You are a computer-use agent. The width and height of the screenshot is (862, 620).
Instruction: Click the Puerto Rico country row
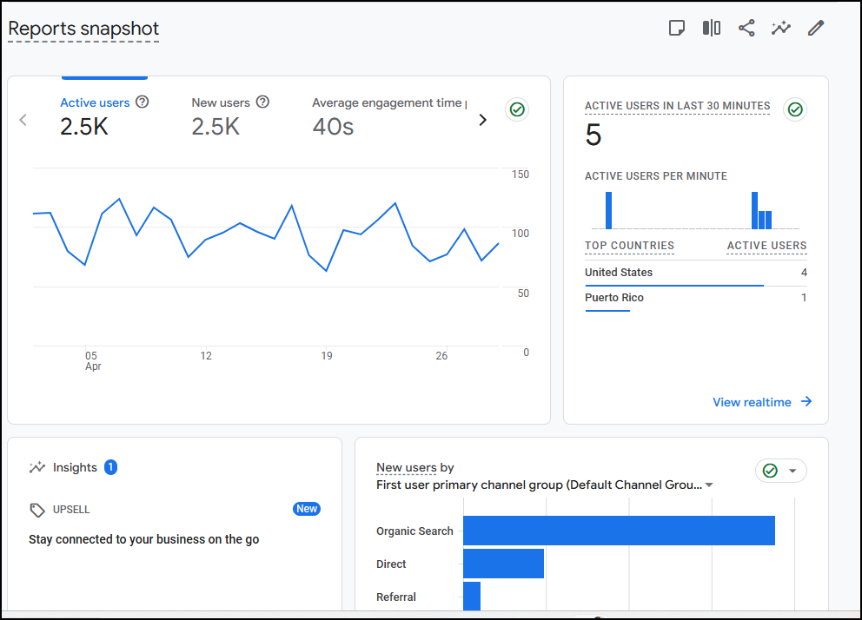click(x=695, y=298)
